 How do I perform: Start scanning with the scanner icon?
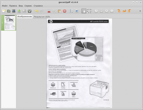coord(14,11)
